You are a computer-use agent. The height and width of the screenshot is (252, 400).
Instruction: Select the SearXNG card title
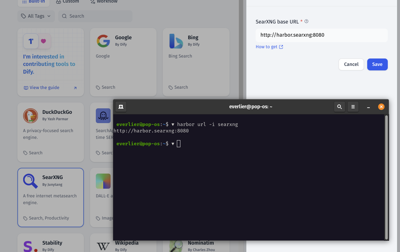pos(52,177)
